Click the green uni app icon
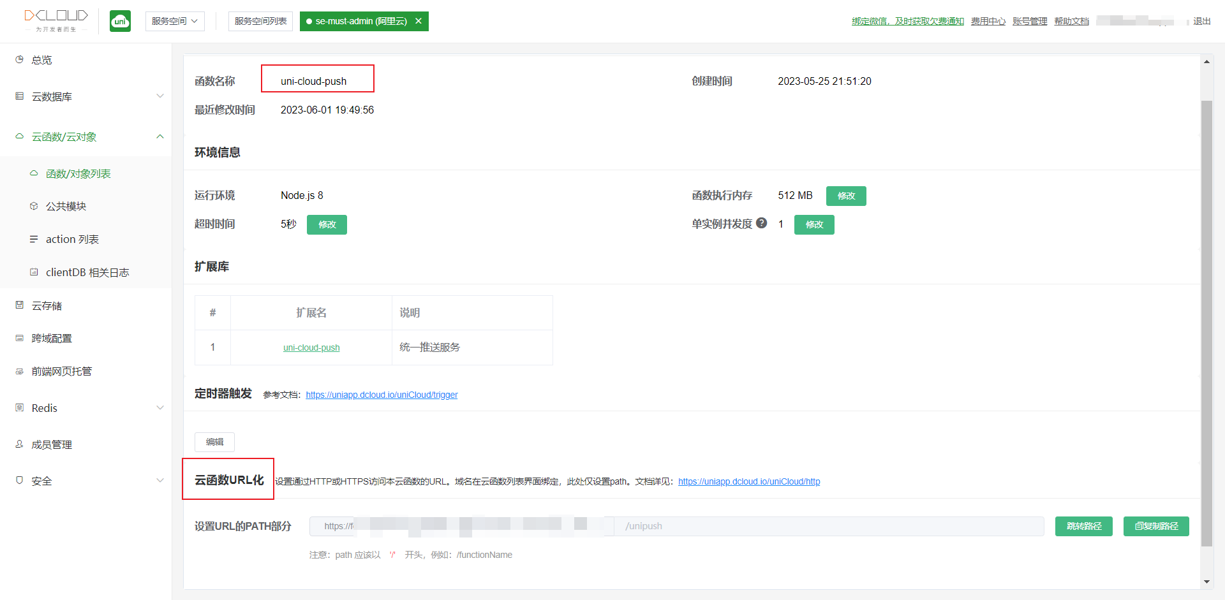Viewport: 1225px width, 600px height. 120,21
